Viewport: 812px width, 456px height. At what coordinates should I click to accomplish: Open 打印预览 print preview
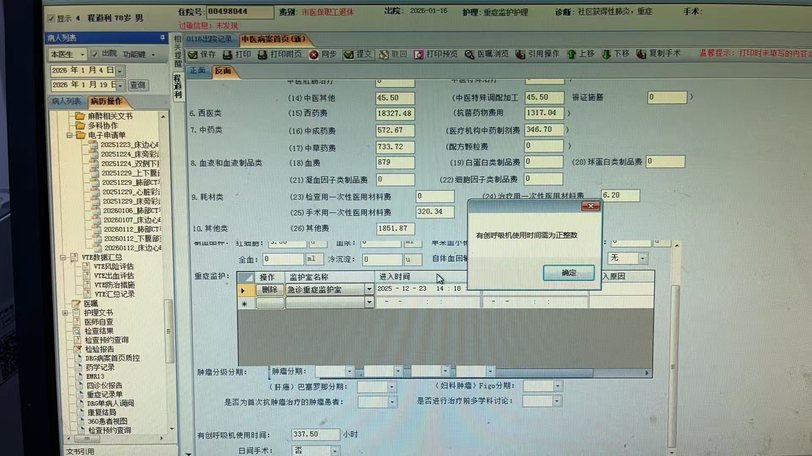click(x=419, y=54)
